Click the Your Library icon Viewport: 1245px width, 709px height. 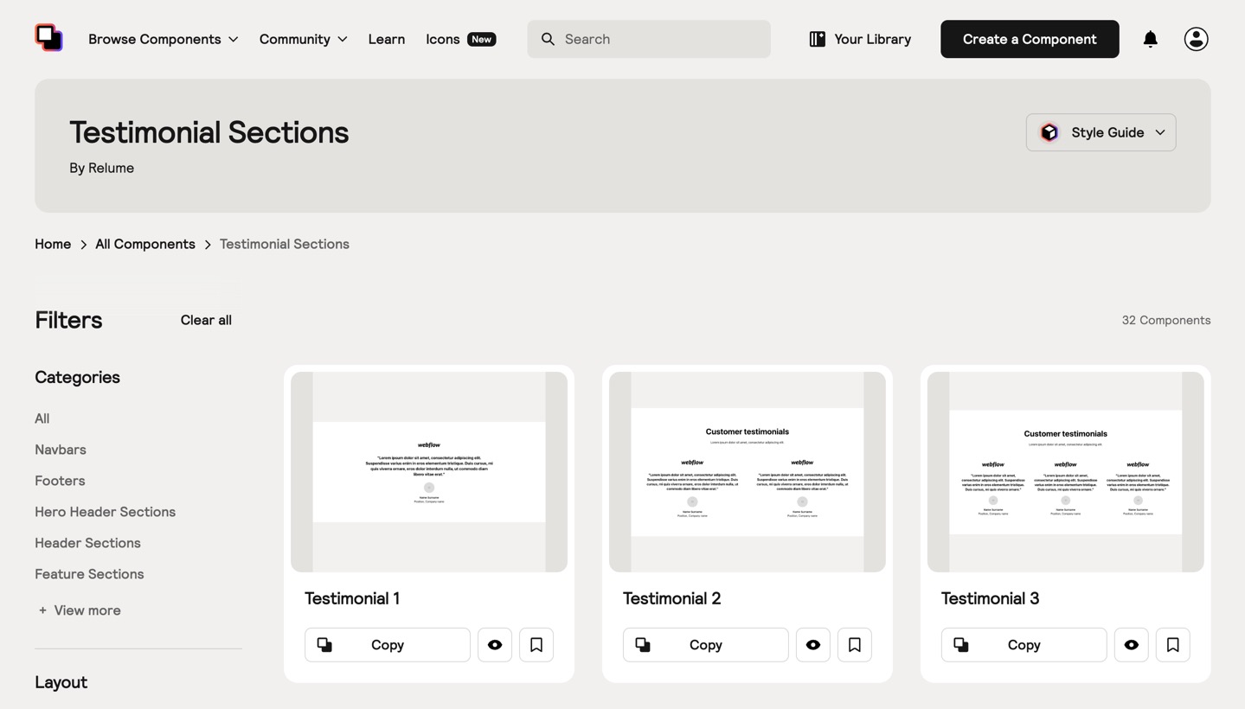(x=817, y=39)
